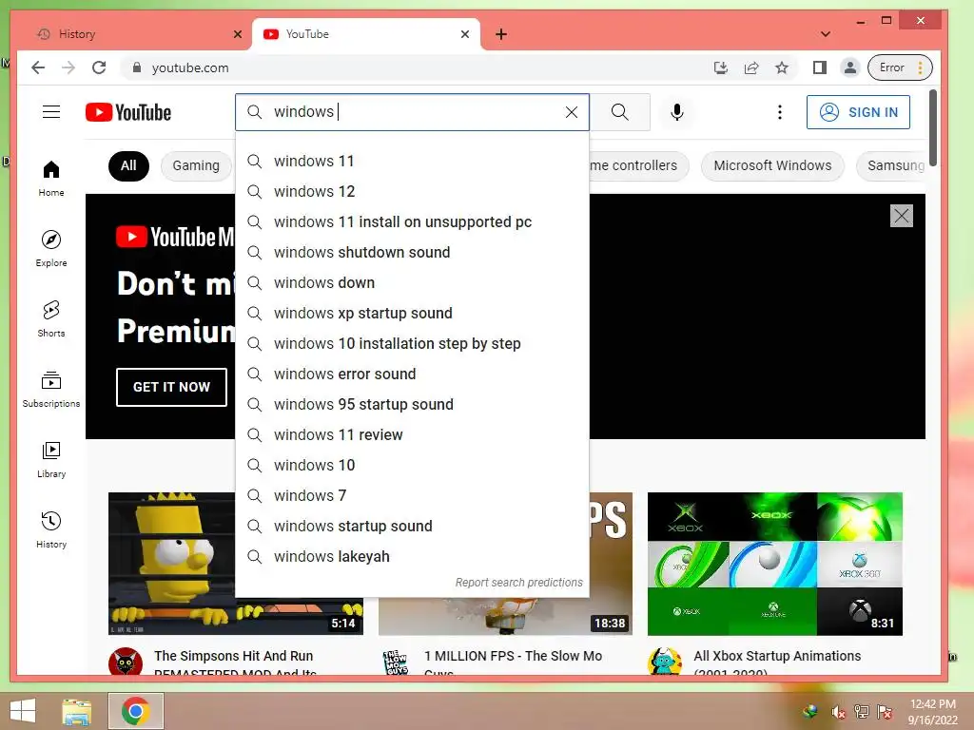Click the page vertical scrollbar

click(x=932, y=128)
